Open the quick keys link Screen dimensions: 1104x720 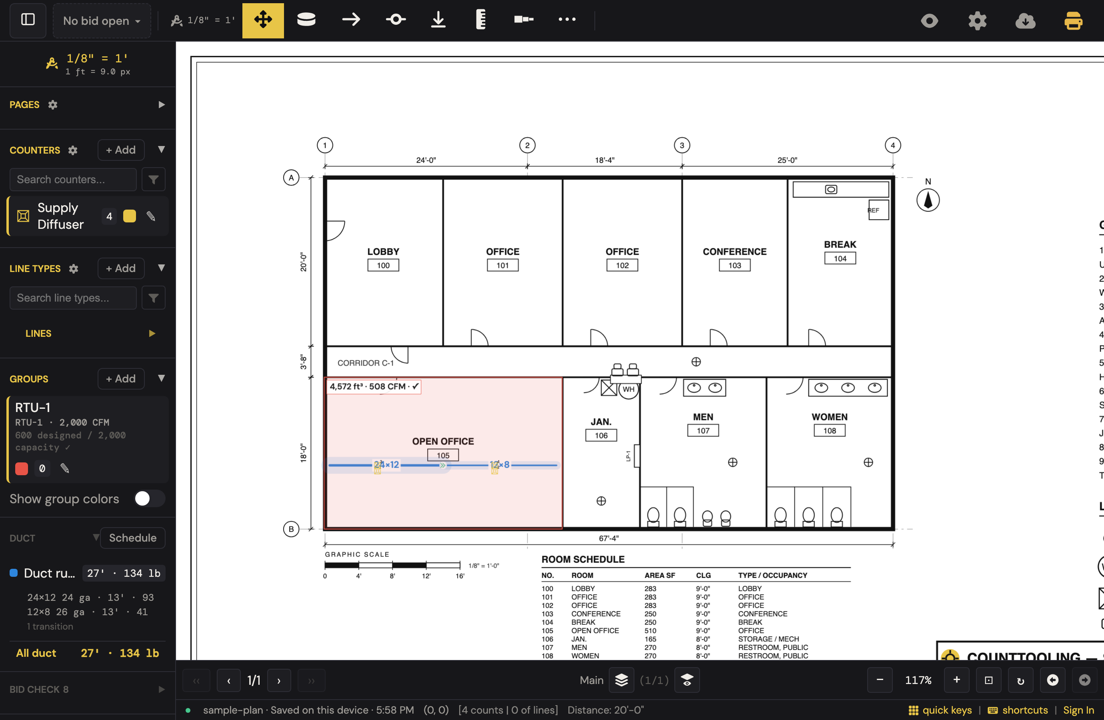click(940, 710)
